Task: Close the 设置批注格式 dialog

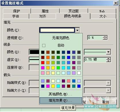Action: [116, 3]
